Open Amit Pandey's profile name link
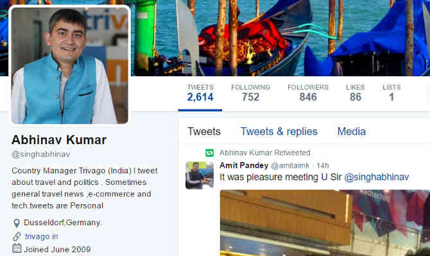Viewport: 430px width, 256px height. coord(244,165)
